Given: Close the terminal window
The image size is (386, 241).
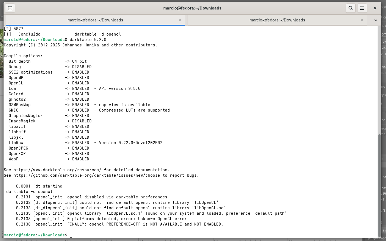Looking at the screenshot, I should 375,8.
